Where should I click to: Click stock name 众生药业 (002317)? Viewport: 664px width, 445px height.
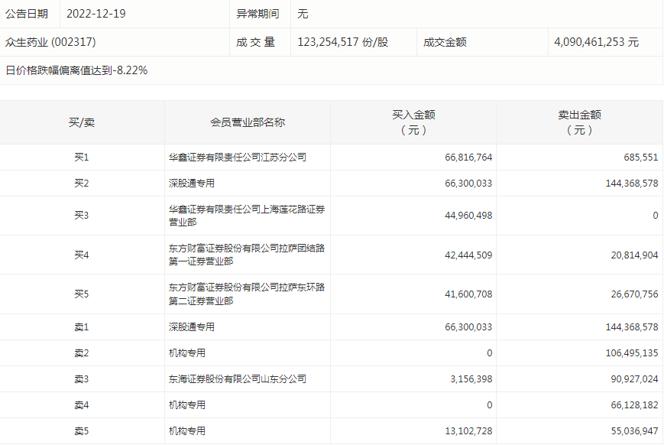point(50,42)
